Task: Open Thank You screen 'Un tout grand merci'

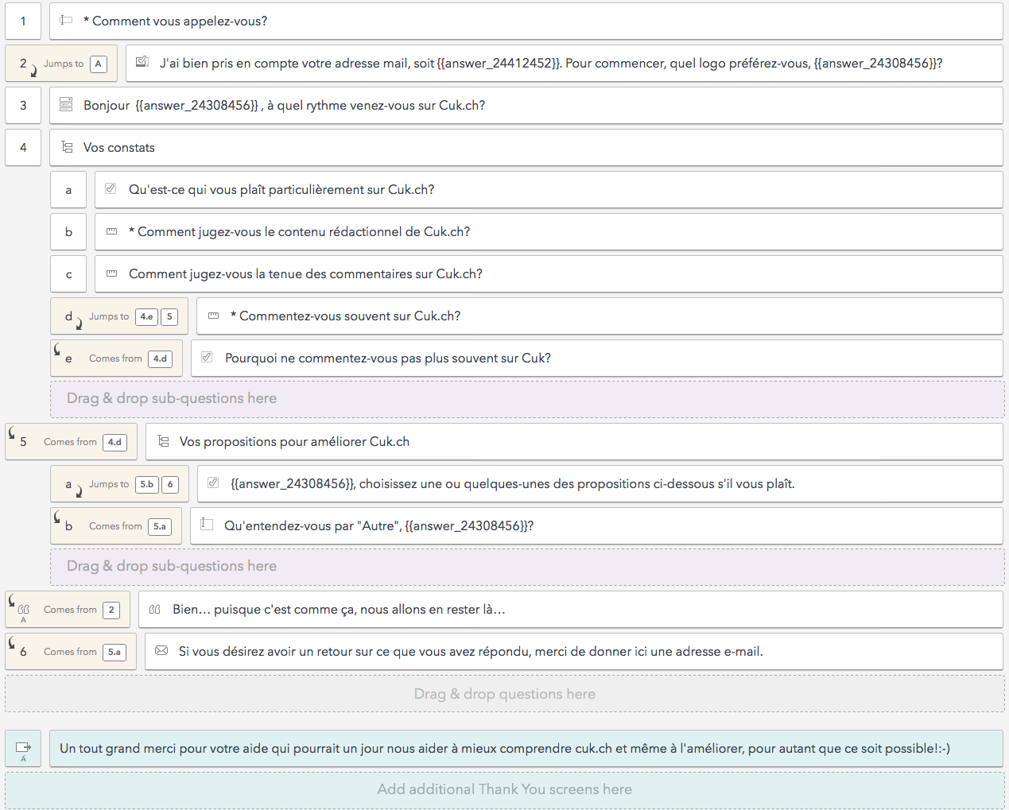Action: [526, 748]
